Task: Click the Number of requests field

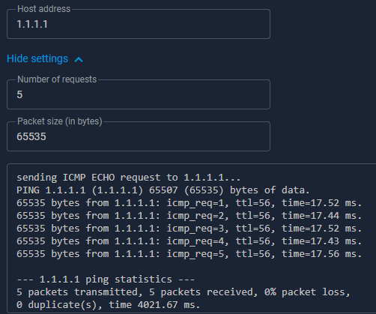Action: click(139, 94)
